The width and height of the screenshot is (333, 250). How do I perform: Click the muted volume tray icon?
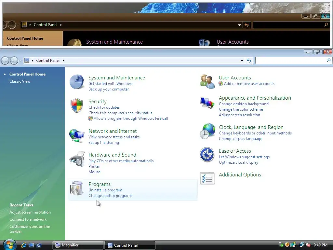click(x=308, y=245)
